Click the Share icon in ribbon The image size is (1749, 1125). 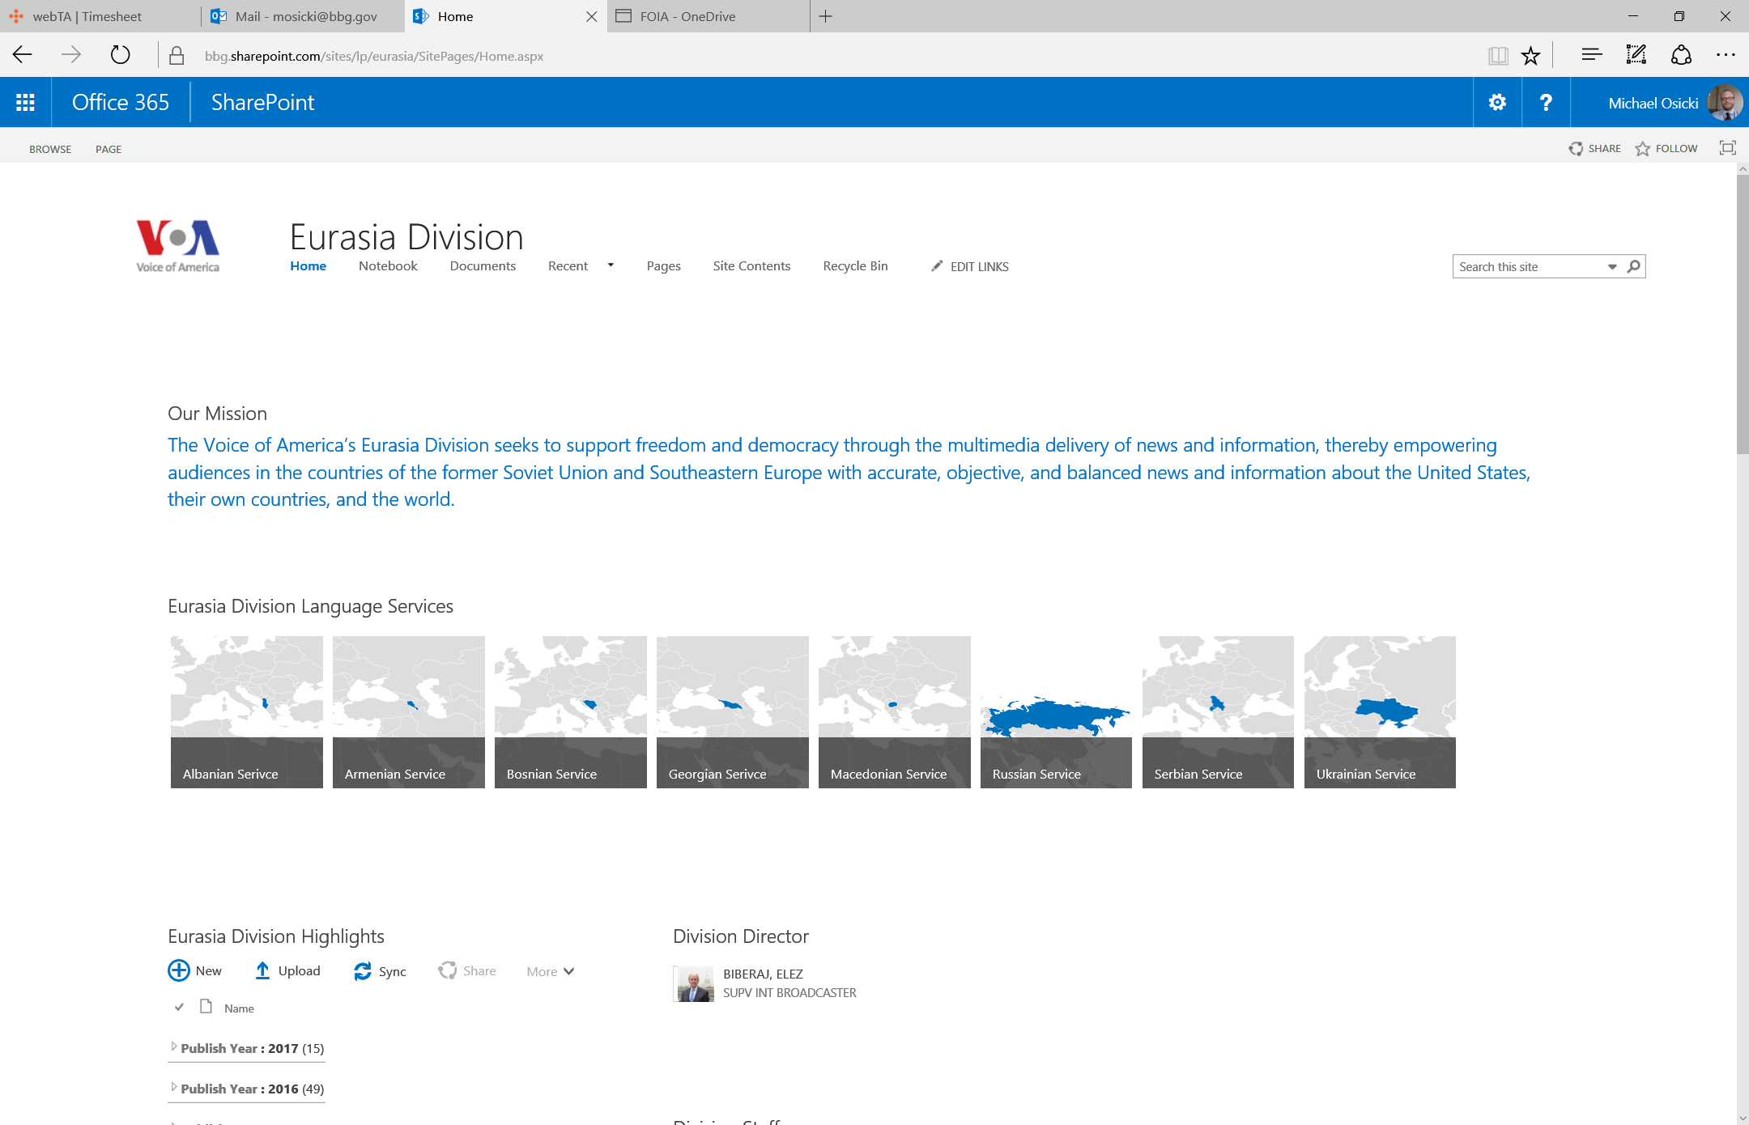click(x=1576, y=148)
